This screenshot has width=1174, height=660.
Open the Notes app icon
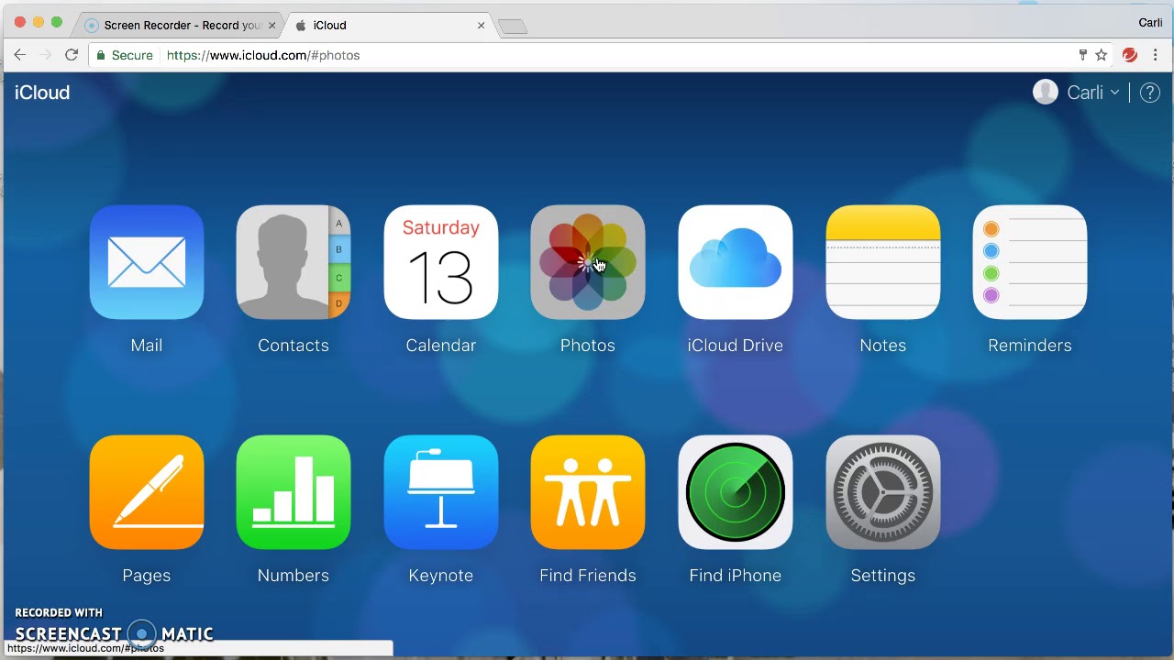[883, 262]
